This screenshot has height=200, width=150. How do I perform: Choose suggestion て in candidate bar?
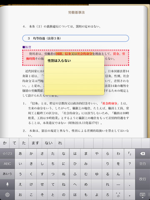14,143
